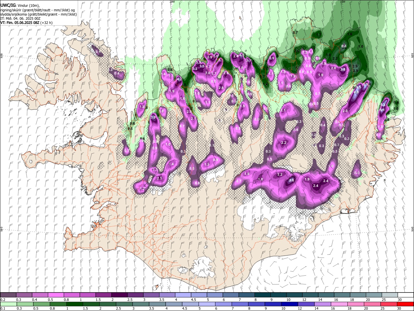Click the '20W' longitude label at the top

tap(172, 2)
